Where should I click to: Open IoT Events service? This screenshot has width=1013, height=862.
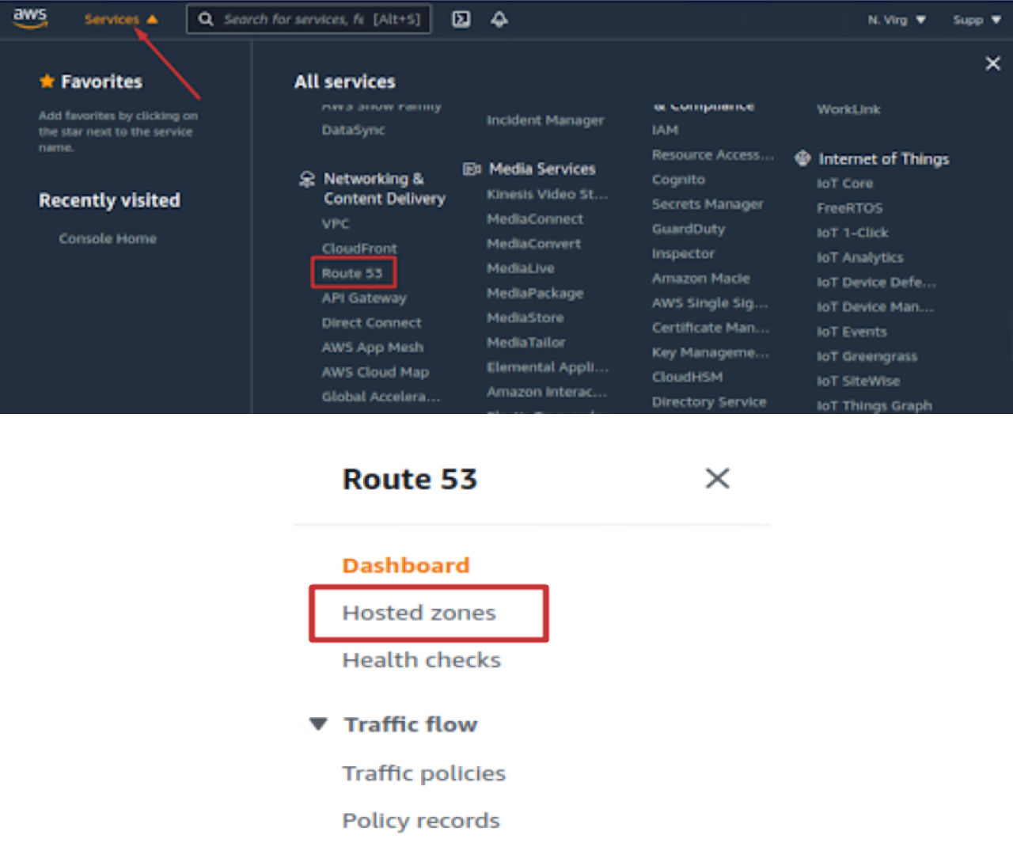(852, 332)
